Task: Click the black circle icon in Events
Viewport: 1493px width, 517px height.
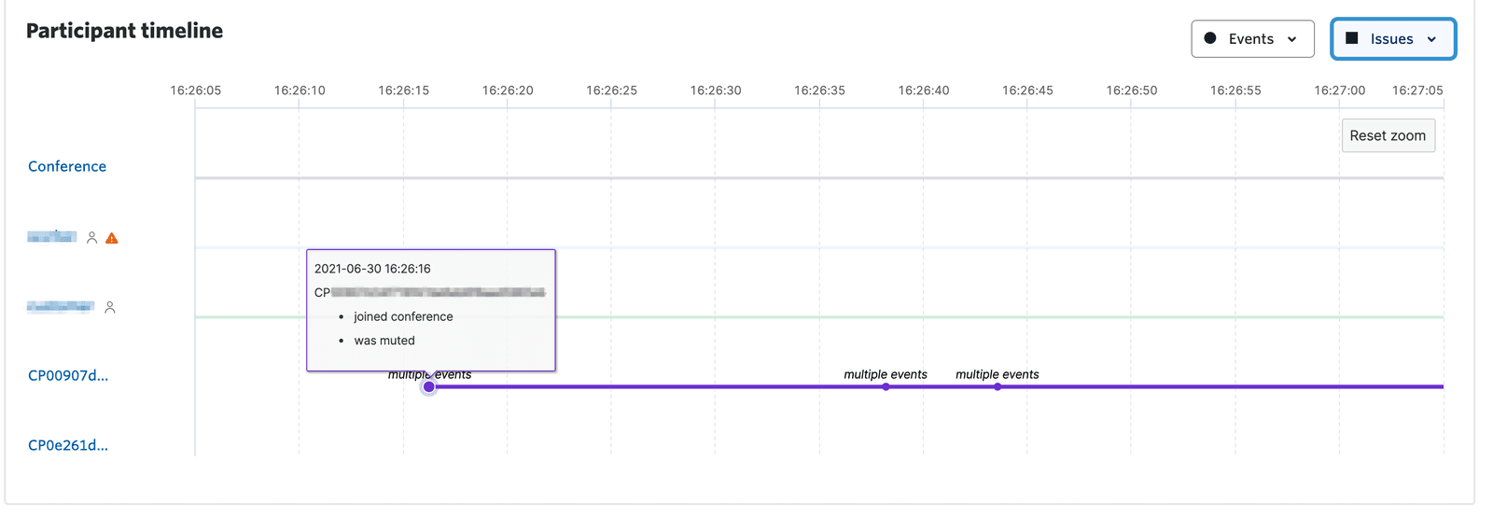Action: 1210,38
